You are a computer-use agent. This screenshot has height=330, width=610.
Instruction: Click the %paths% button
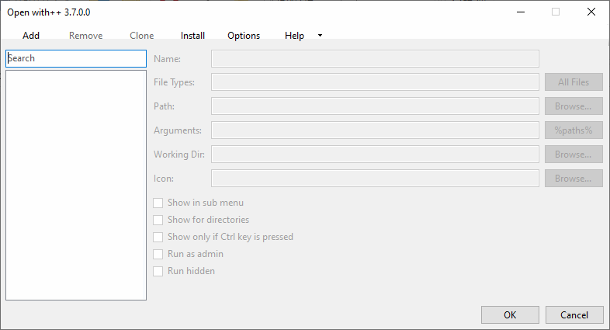[x=574, y=130]
